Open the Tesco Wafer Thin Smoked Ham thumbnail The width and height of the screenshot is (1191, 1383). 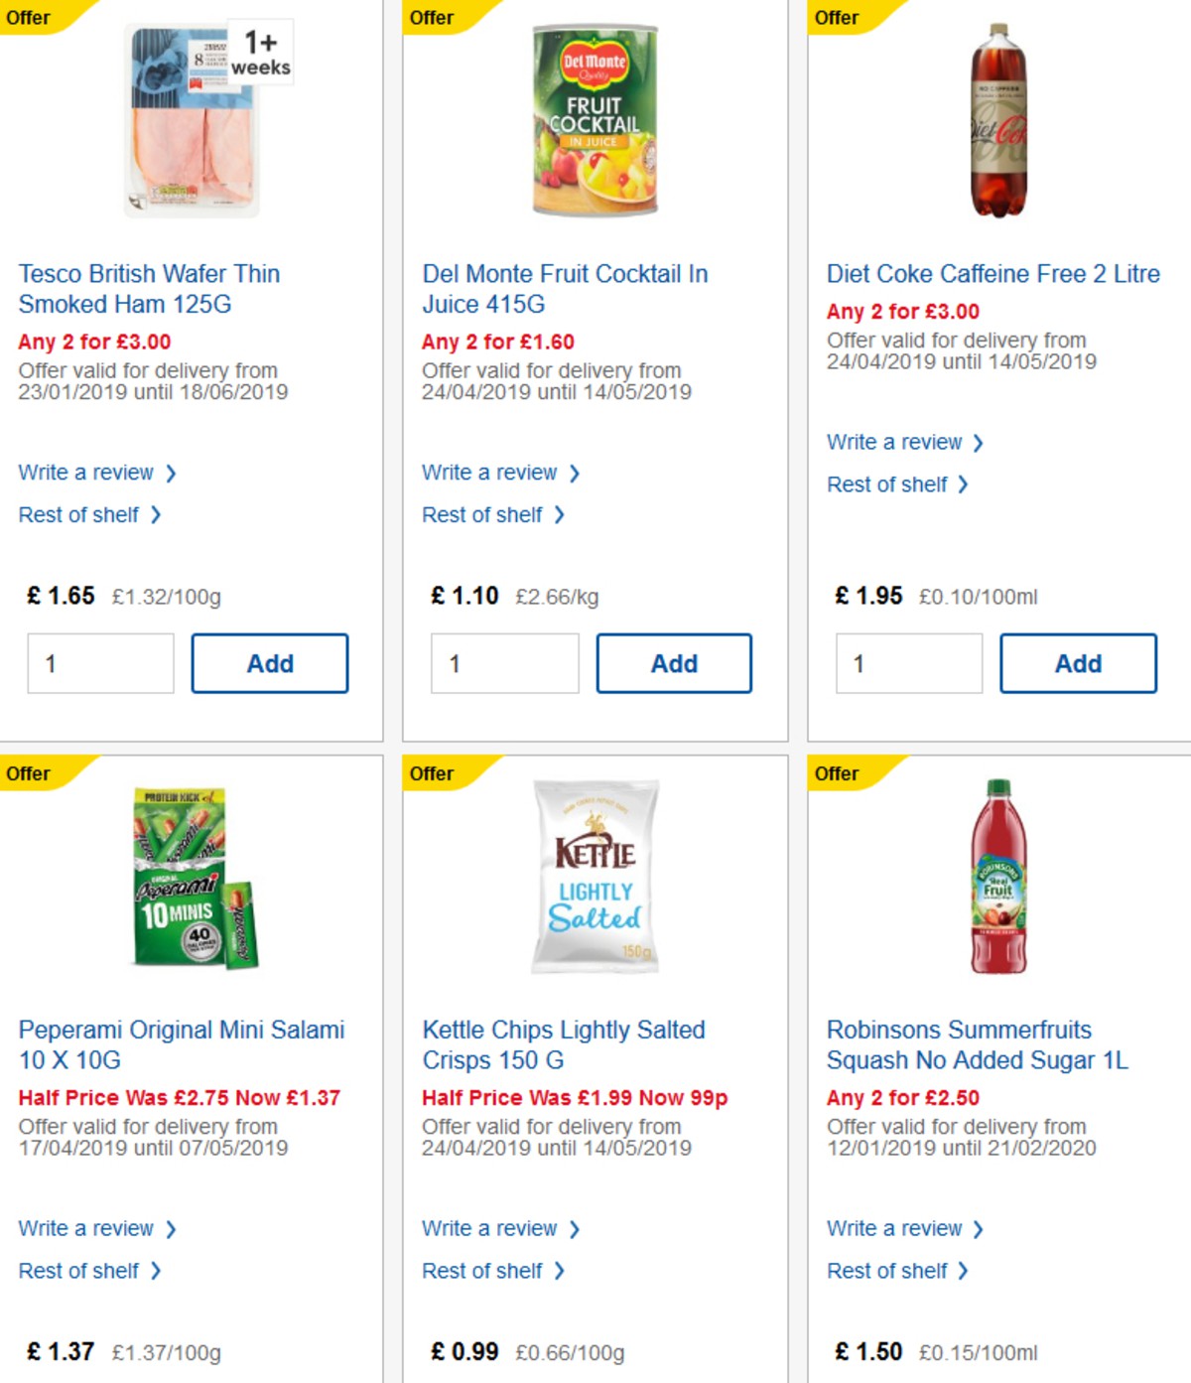[189, 119]
